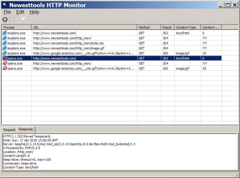Select opera google-analytics URL ending utmn=3...
240x178 pixels.
tap(83, 69)
